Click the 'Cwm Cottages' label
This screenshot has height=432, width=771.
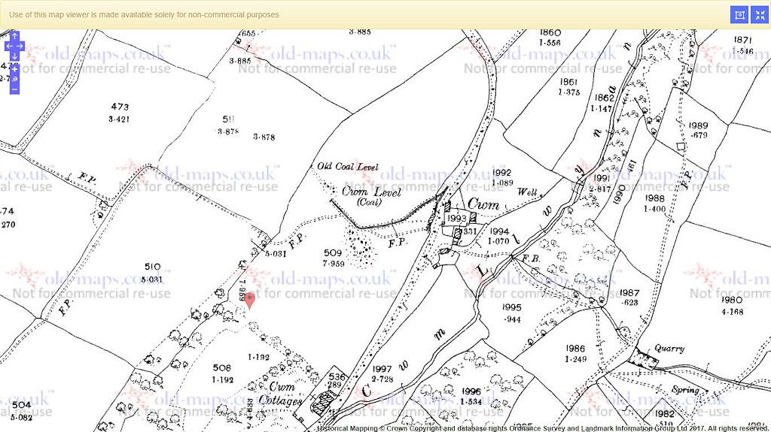(280, 394)
